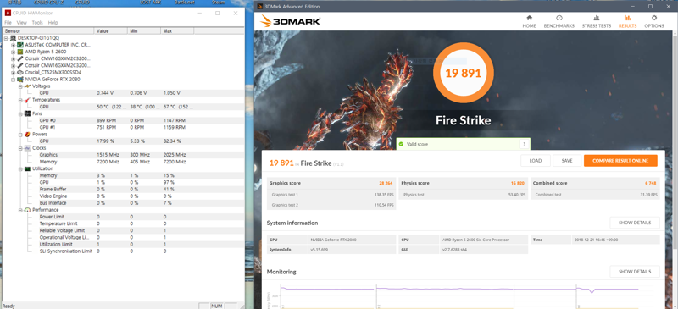Viewport: 678px width, 309px height.
Task: Click the Max column header
Action: pos(177,31)
